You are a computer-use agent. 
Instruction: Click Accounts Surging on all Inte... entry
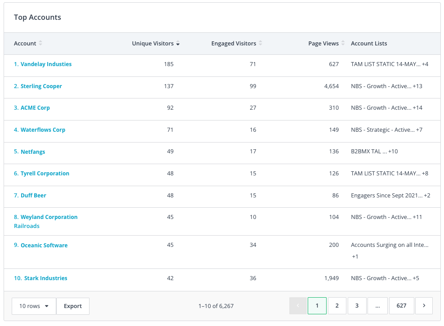[390, 245]
